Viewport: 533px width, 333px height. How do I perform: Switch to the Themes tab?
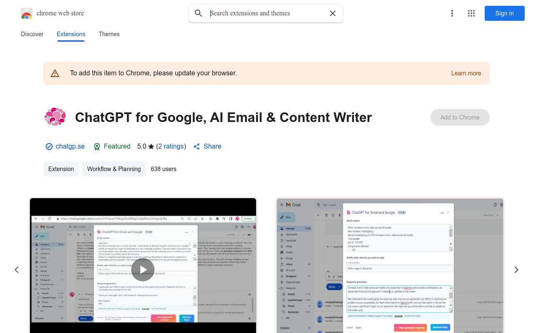click(x=109, y=34)
